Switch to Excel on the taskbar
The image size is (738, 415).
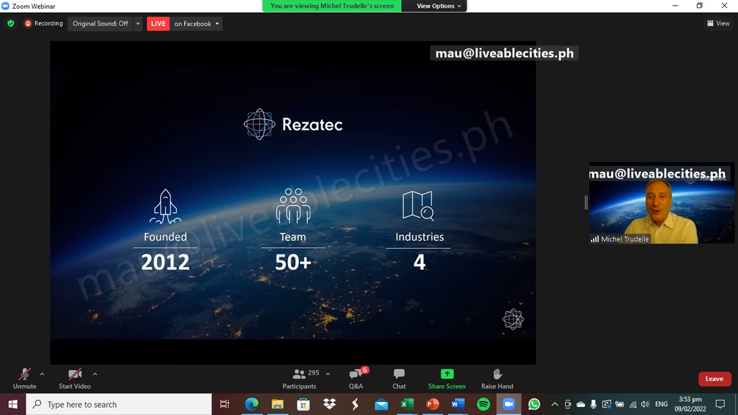(x=406, y=404)
